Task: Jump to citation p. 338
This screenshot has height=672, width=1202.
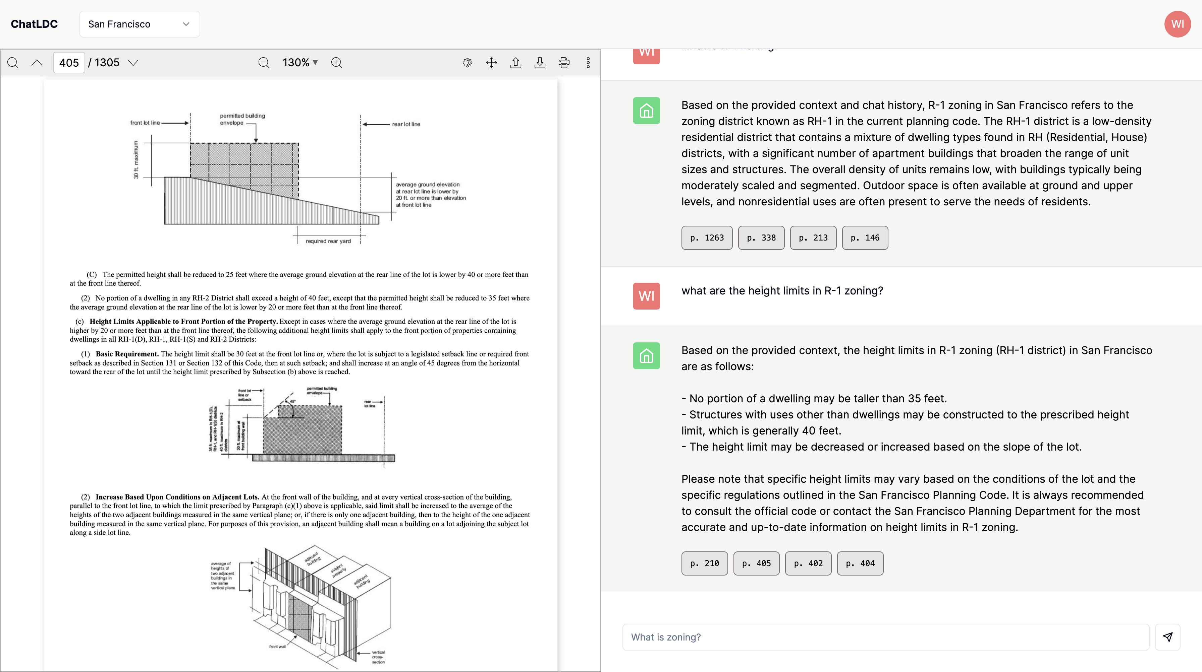Action: pos(761,238)
